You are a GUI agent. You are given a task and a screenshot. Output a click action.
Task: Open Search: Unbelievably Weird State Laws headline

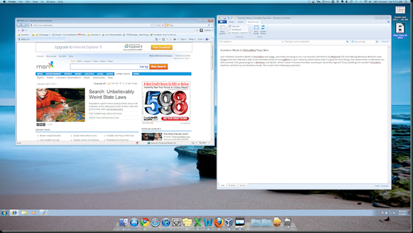pos(112,94)
